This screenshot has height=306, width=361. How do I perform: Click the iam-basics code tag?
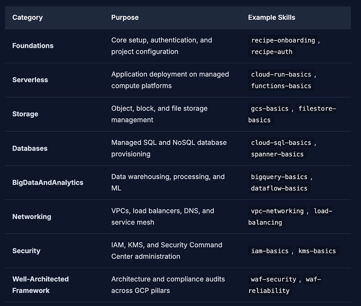(269, 251)
